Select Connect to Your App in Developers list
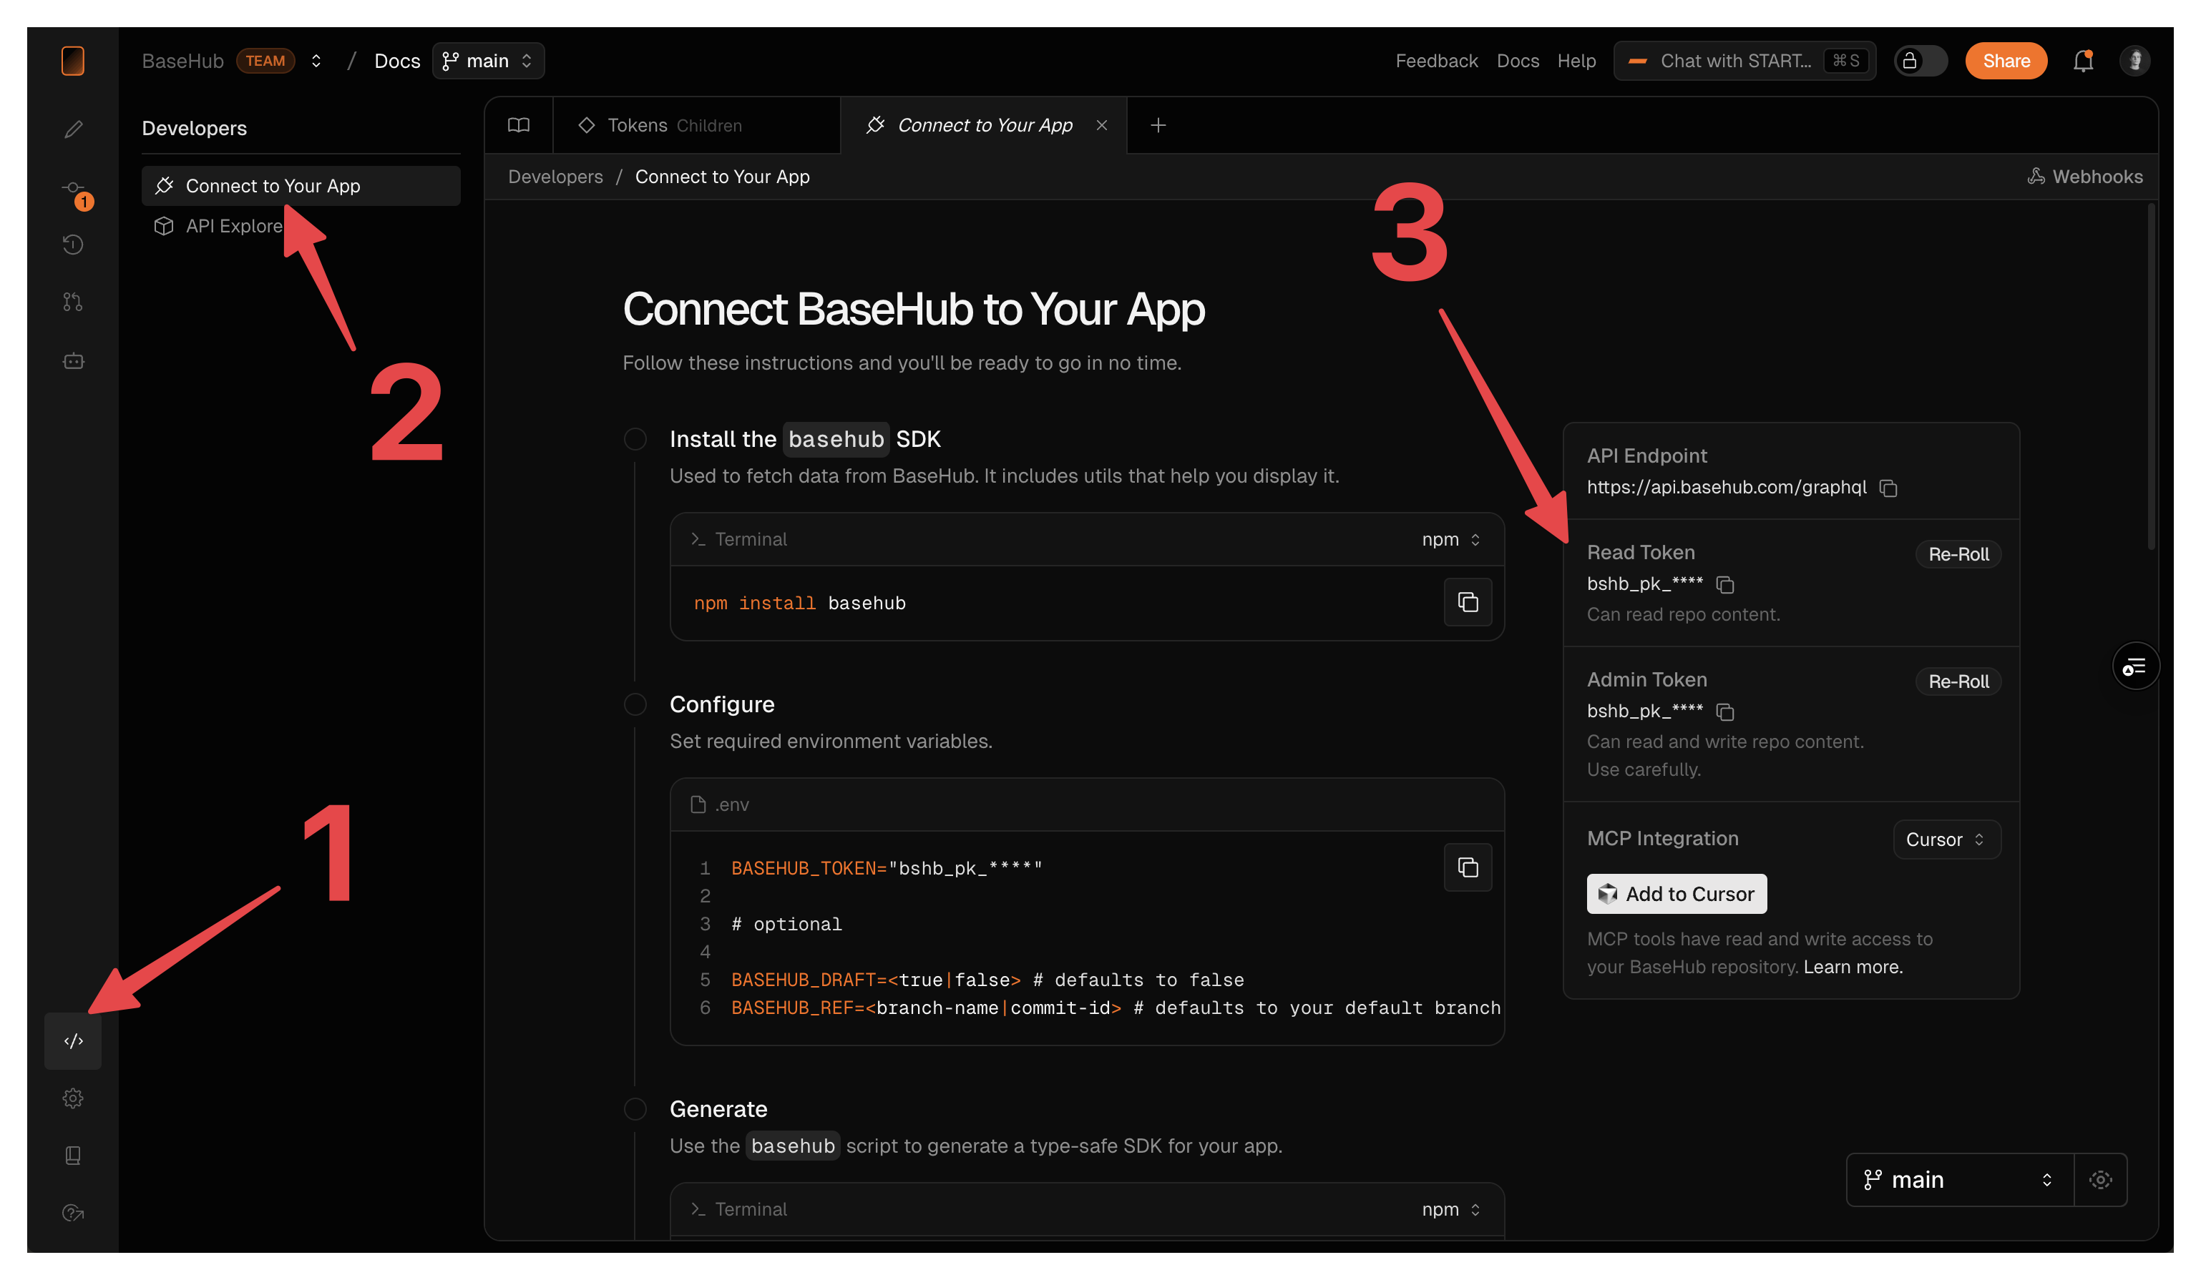The height and width of the screenshot is (1280, 2201). [301, 186]
